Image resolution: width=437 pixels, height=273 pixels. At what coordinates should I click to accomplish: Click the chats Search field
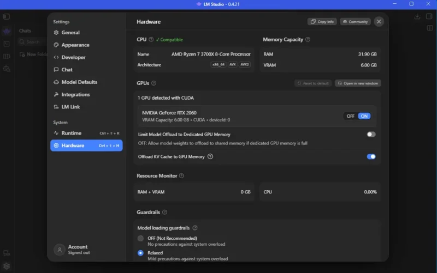33,42
